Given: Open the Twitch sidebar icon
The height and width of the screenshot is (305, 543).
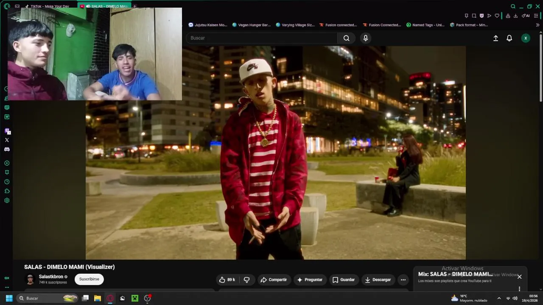Looking at the screenshot, I should [7, 131].
